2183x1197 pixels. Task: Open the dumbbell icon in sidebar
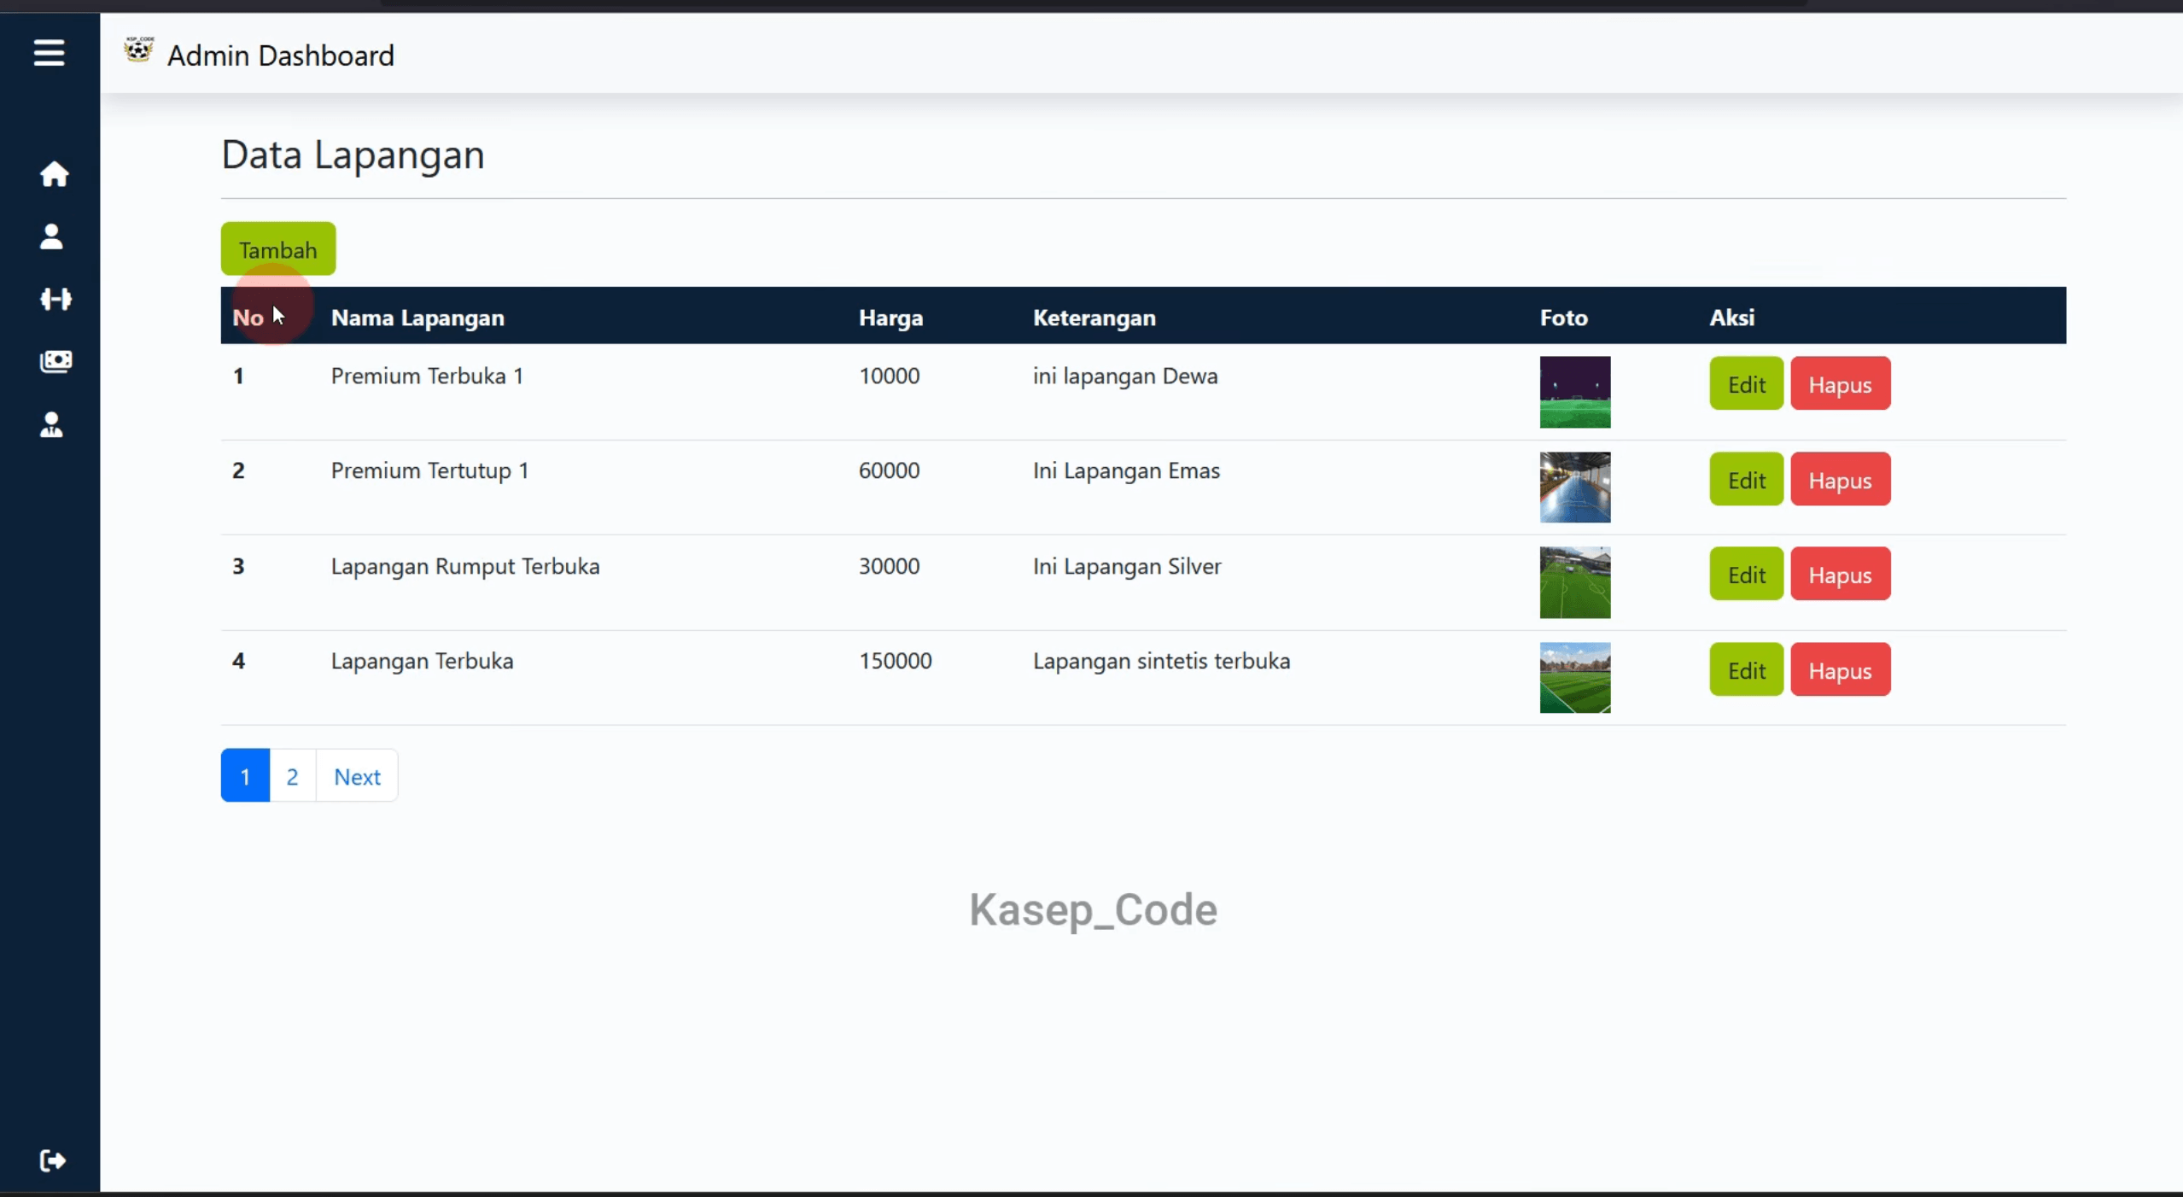coord(55,299)
